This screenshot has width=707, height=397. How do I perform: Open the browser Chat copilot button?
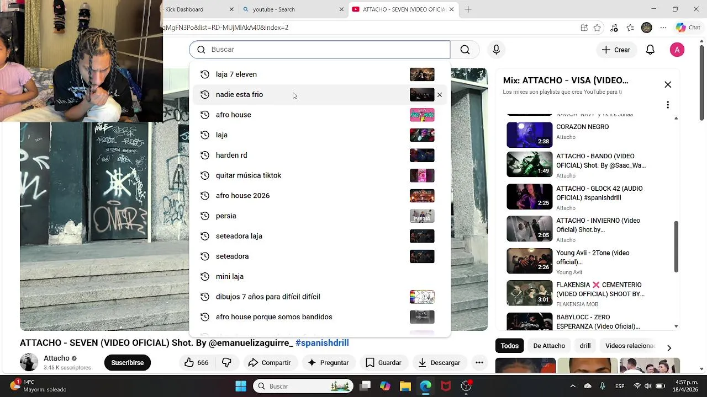pos(688,28)
